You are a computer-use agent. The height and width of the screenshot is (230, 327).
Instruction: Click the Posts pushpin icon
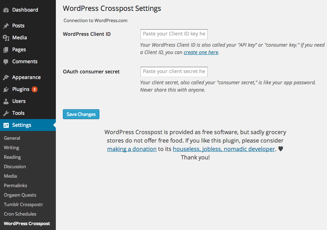pos(6,26)
